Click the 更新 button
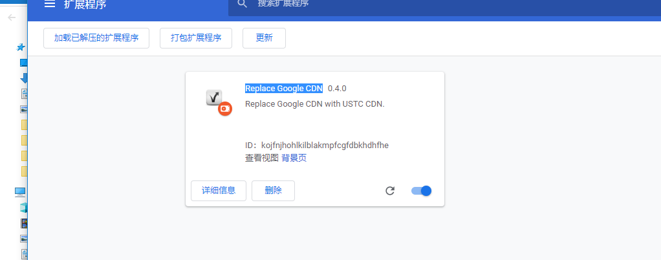 click(x=265, y=38)
